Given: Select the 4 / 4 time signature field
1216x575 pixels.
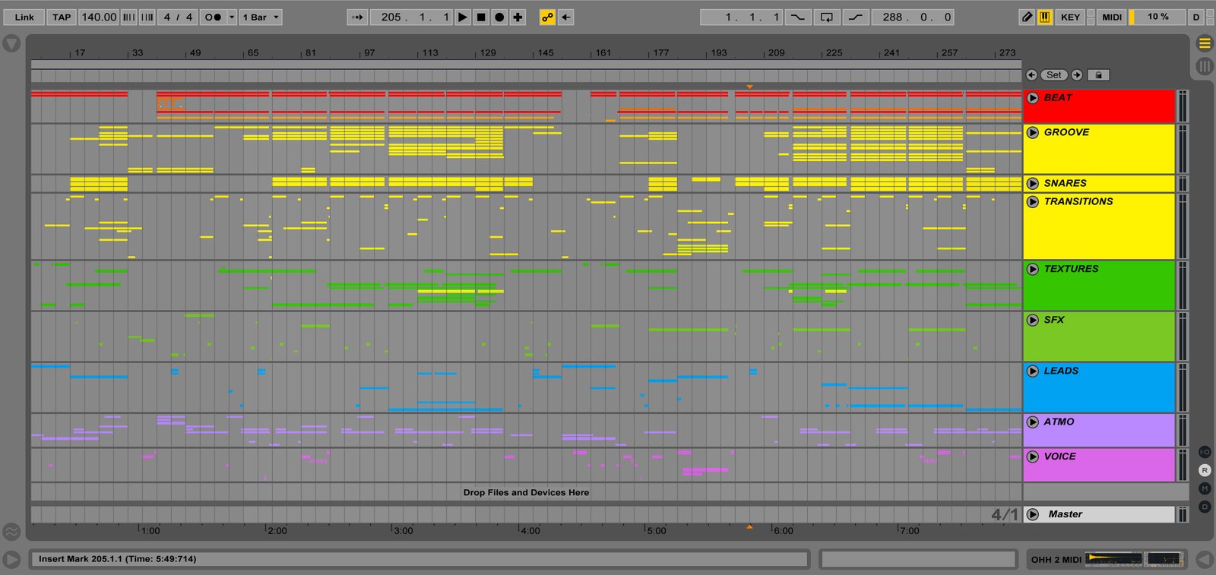Looking at the screenshot, I should (x=178, y=17).
